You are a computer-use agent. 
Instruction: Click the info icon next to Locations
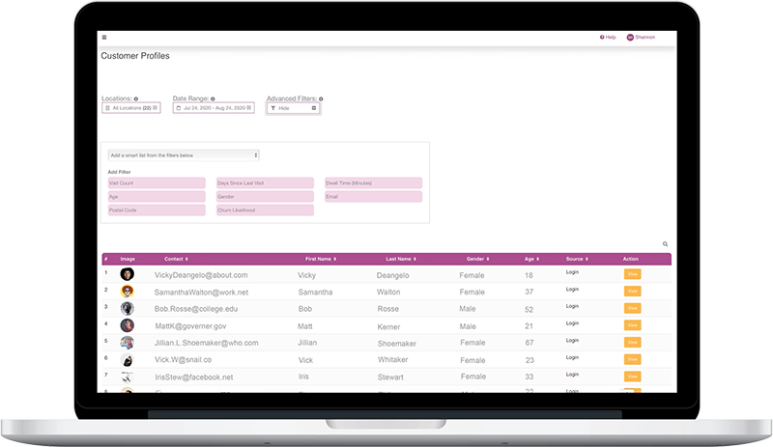pos(136,98)
